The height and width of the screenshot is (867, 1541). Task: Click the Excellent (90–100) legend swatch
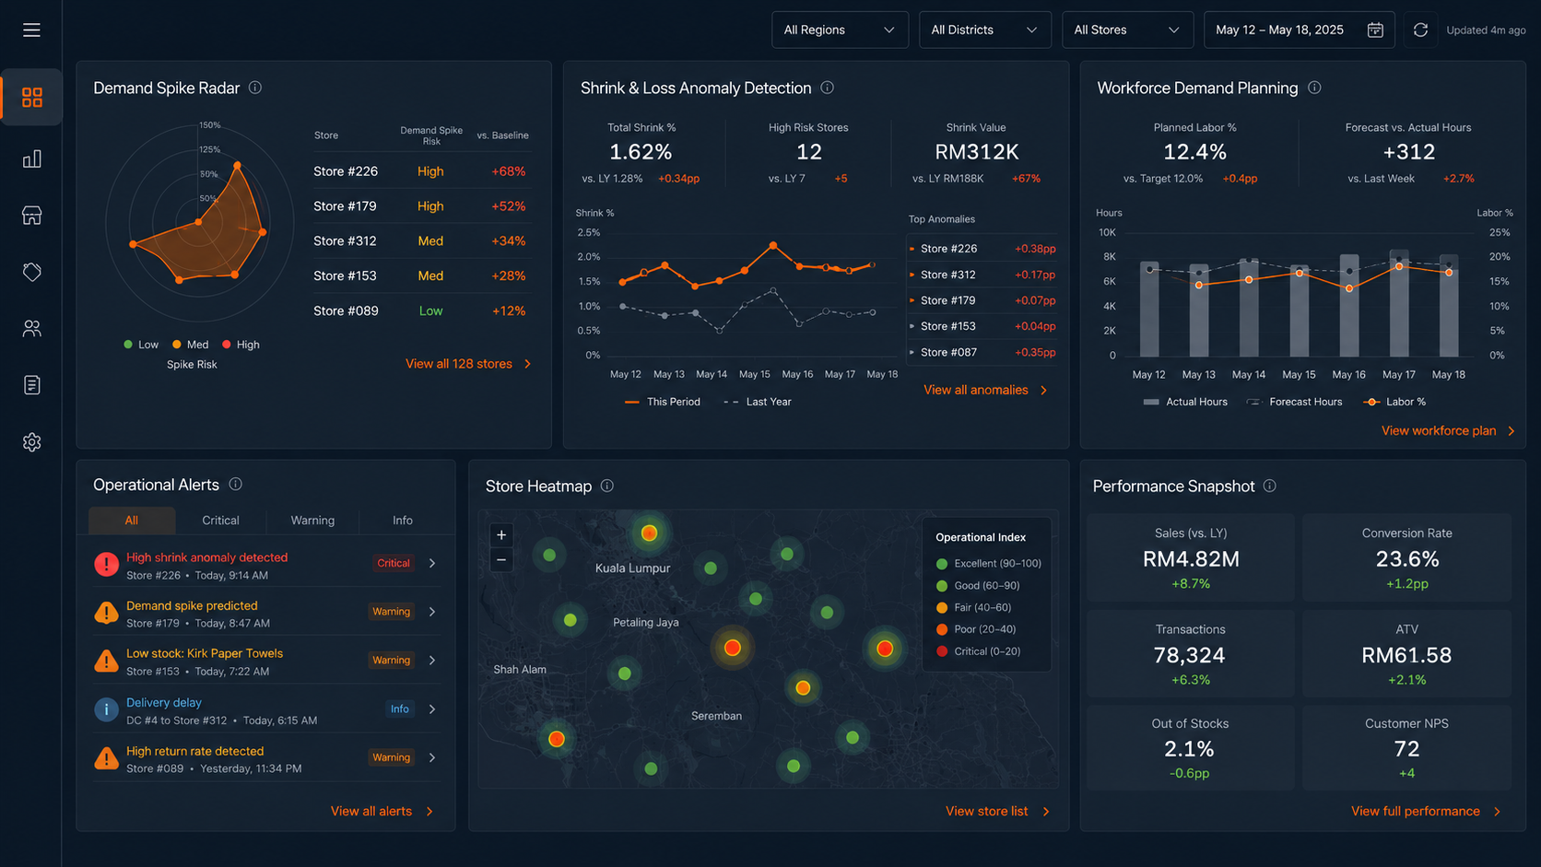(x=942, y=564)
